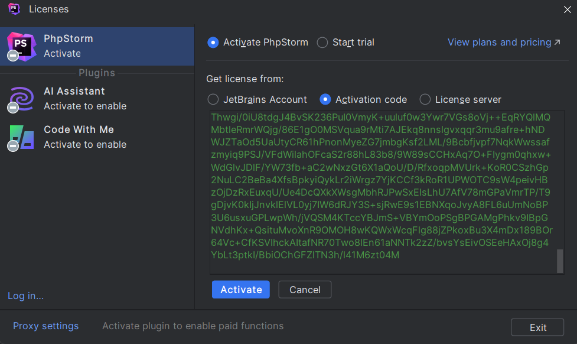This screenshot has height=344, width=577.
Task: Open Proxy settings link
Action: tap(45, 326)
